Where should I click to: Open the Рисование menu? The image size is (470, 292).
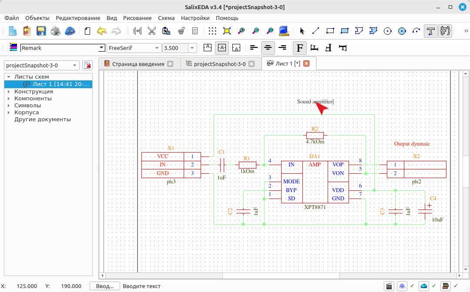137,18
